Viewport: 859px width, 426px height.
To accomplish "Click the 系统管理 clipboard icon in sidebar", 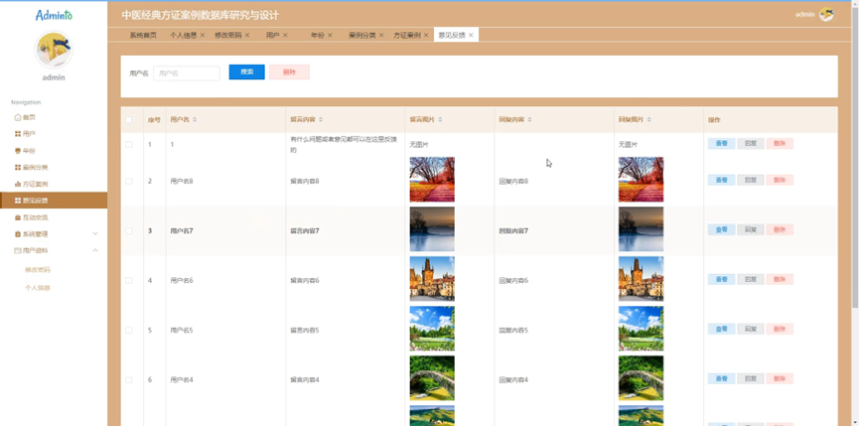I will 18,233.
